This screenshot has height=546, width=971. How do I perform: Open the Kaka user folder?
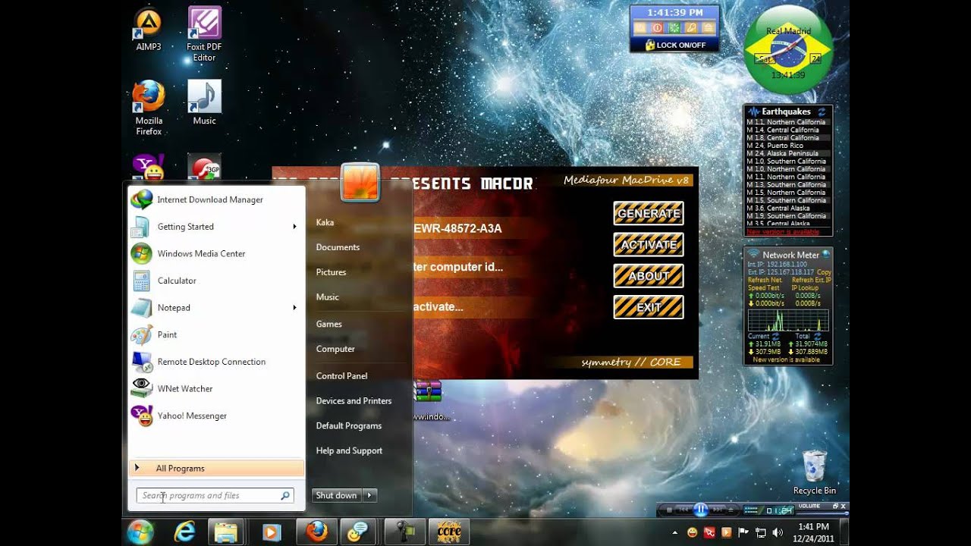tap(325, 222)
